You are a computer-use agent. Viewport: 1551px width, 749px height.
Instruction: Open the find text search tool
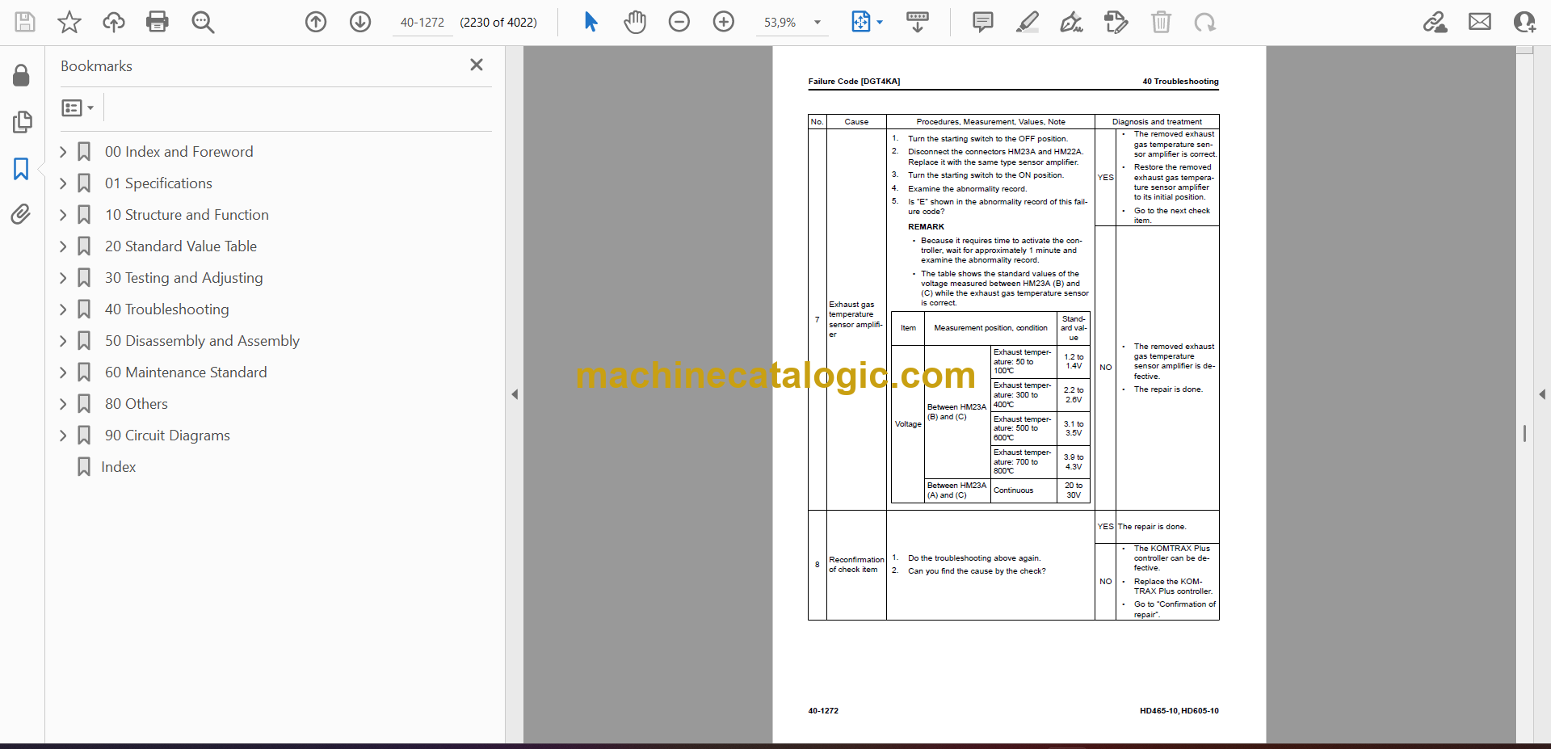pyautogui.click(x=202, y=22)
